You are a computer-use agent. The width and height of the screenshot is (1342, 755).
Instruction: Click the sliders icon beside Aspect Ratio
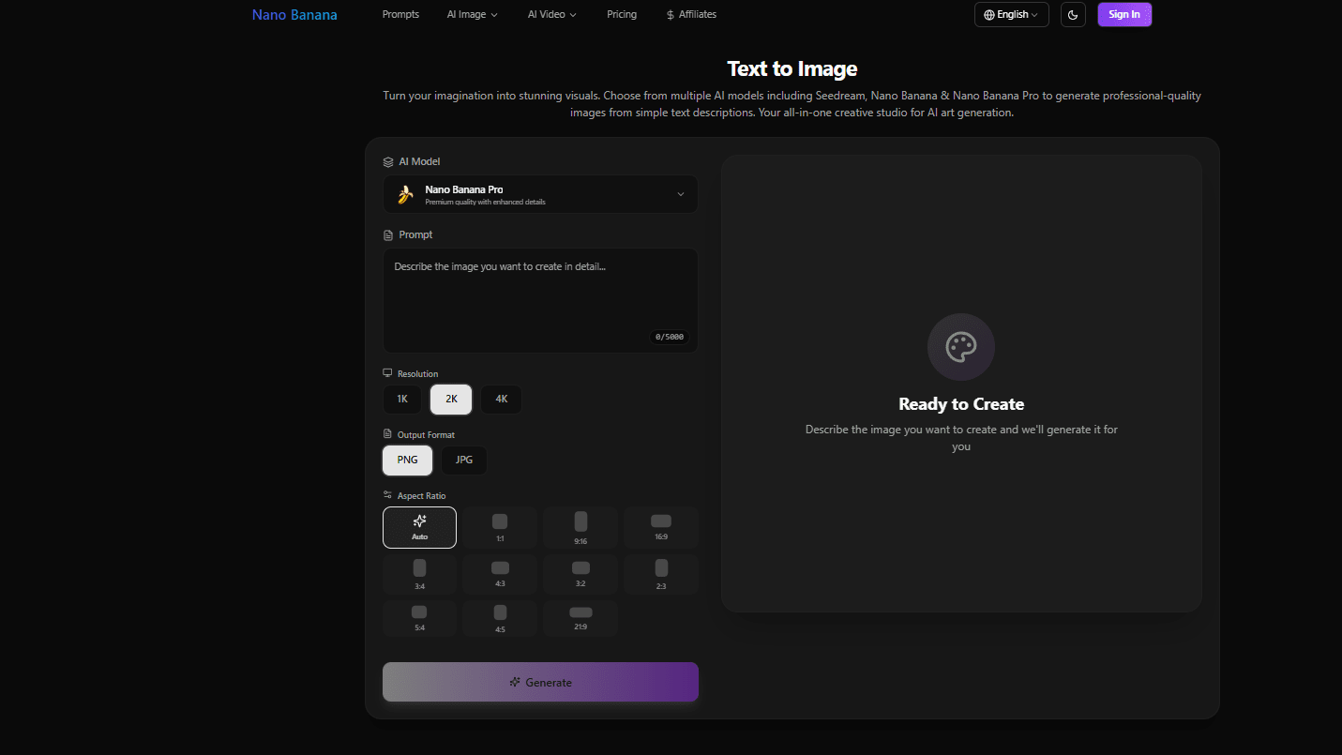[x=387, y=495]
